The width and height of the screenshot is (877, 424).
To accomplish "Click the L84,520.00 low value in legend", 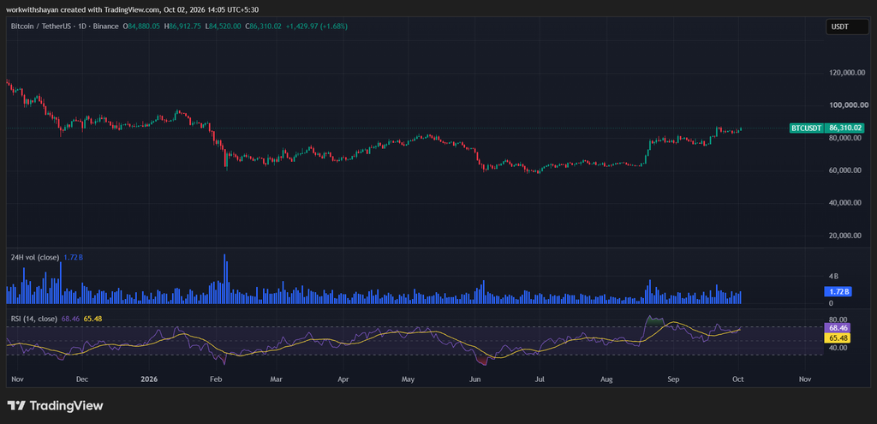I will point(224,26).
